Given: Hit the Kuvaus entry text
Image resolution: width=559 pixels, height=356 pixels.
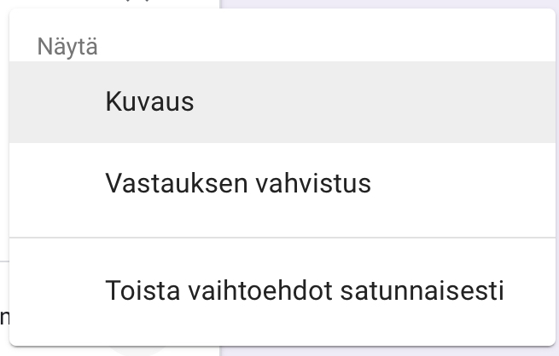Looking at the screenshot, I should [149, 102].
